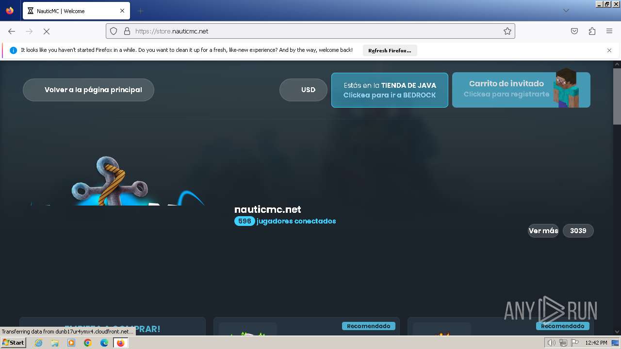The image size is (621, 349).
Task: Open a new tab with plus
Action: pos(140,11)
